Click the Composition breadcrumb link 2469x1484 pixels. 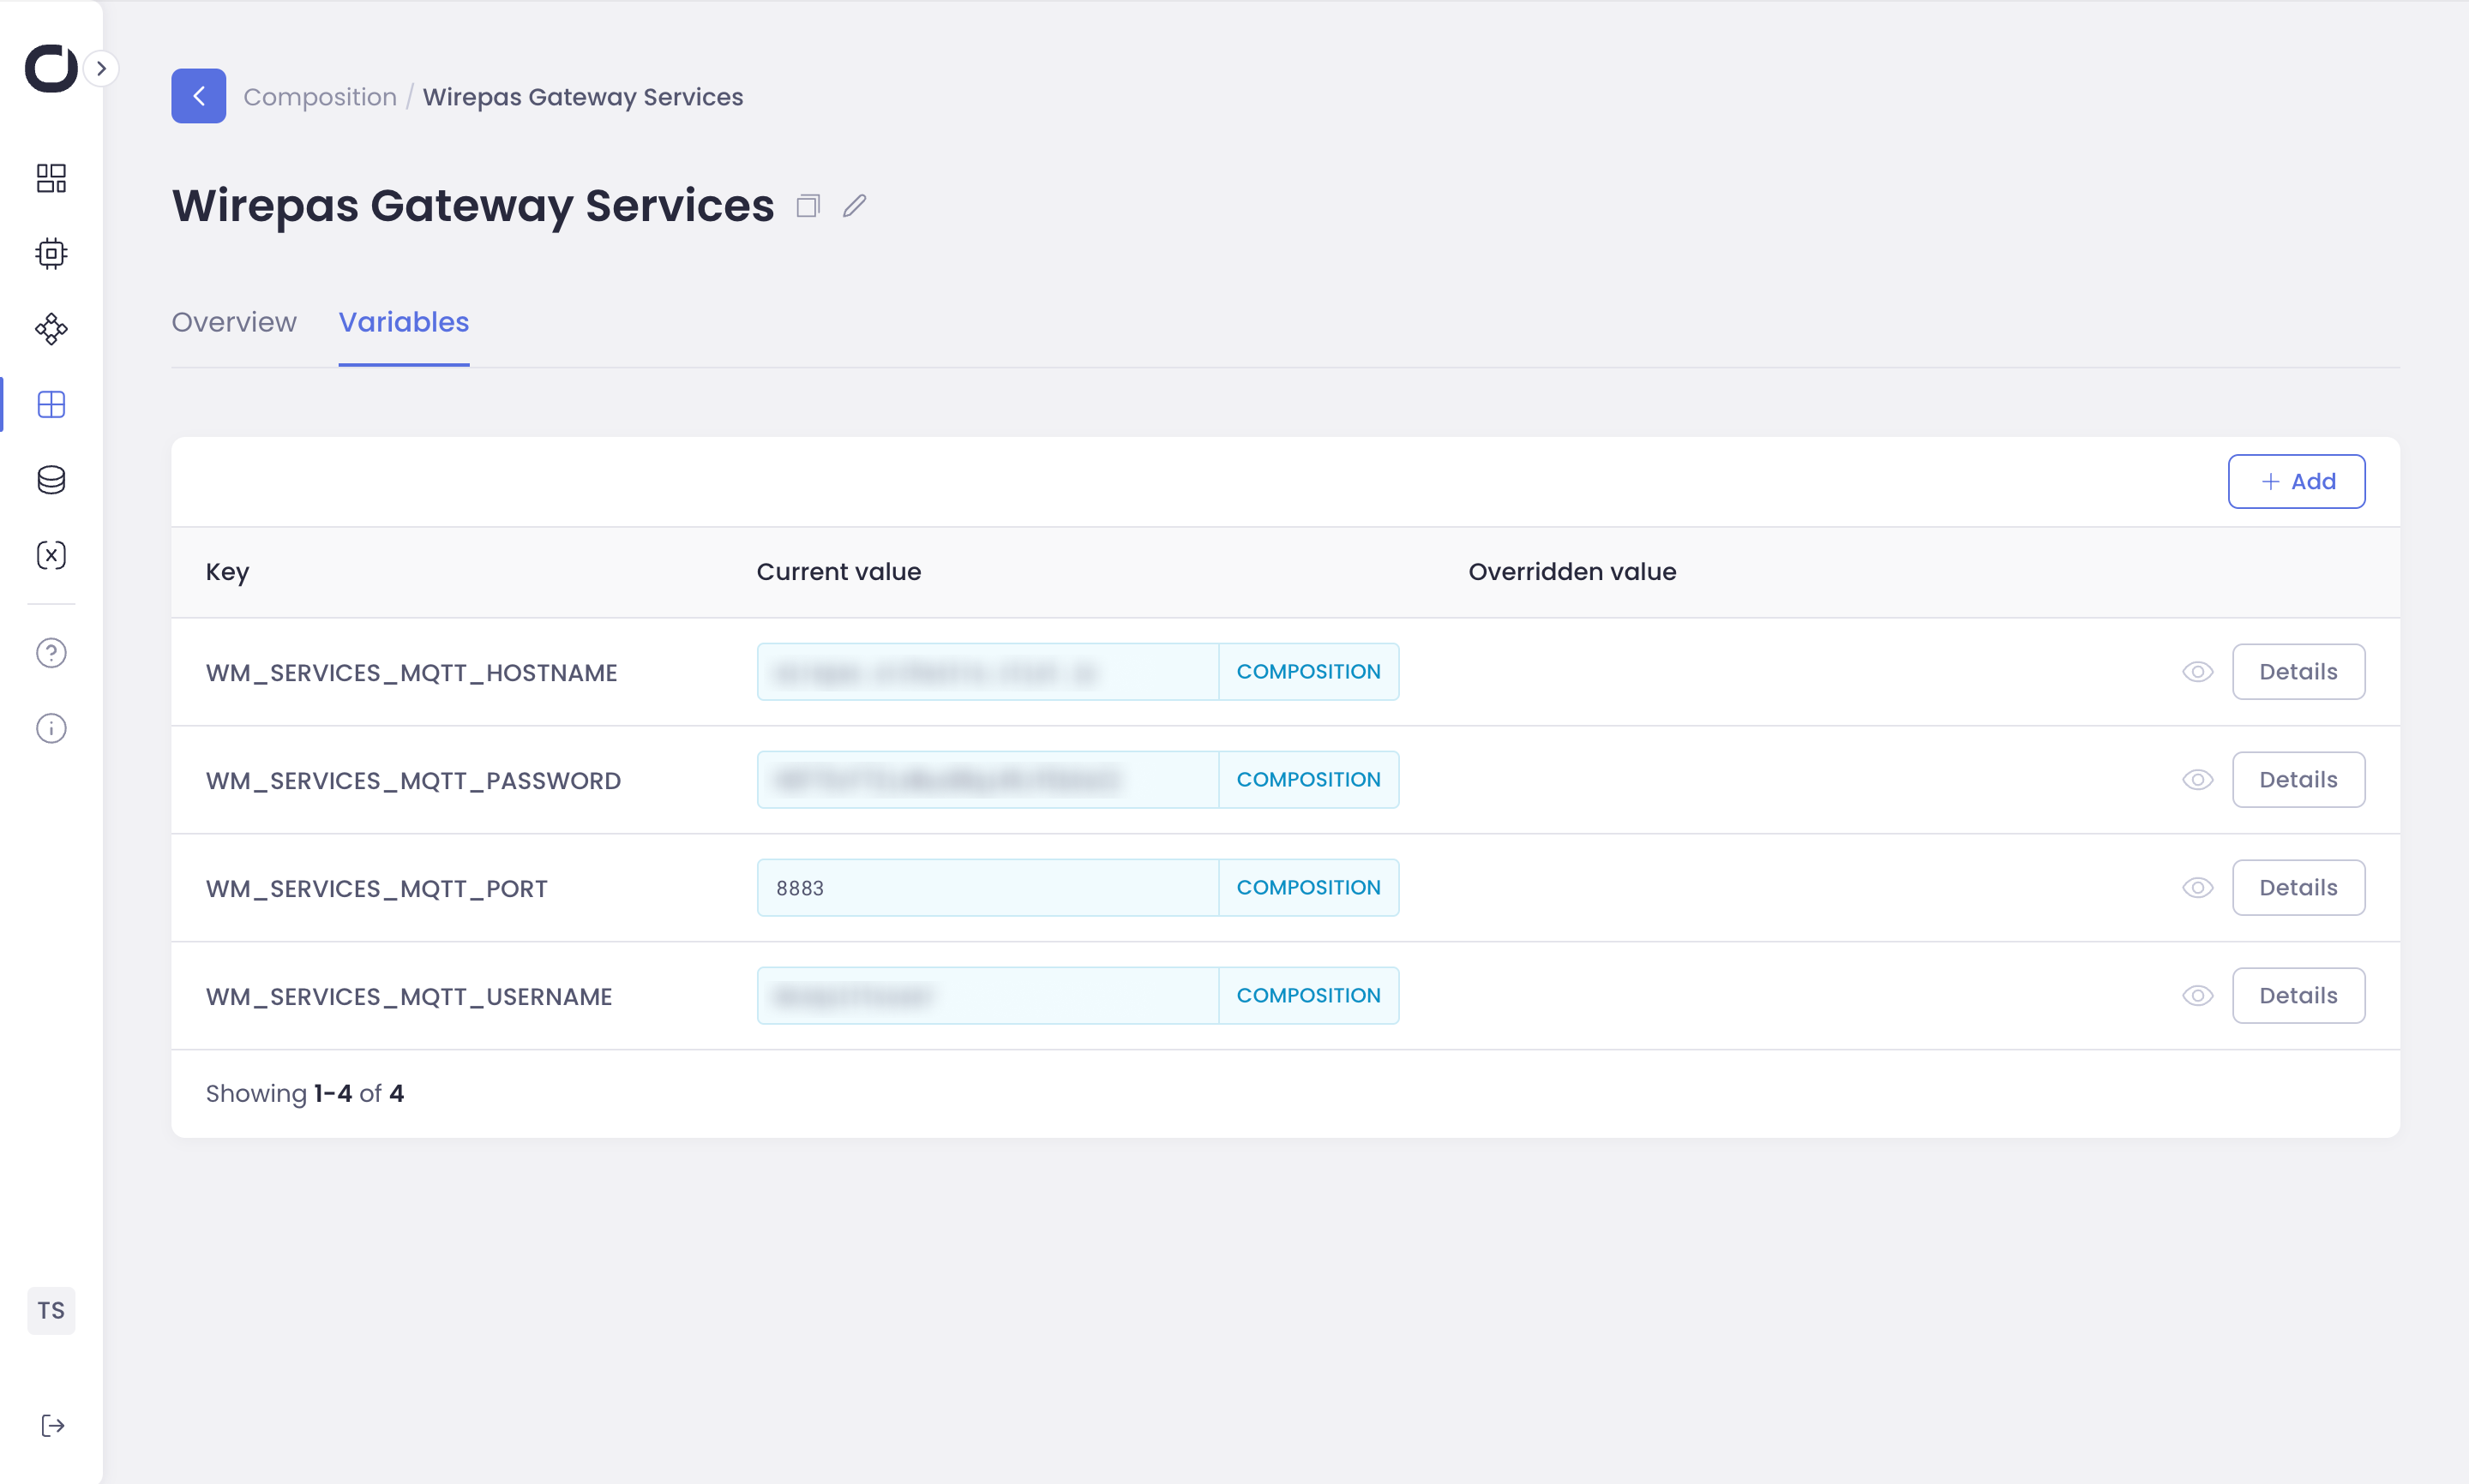(320, 97)
